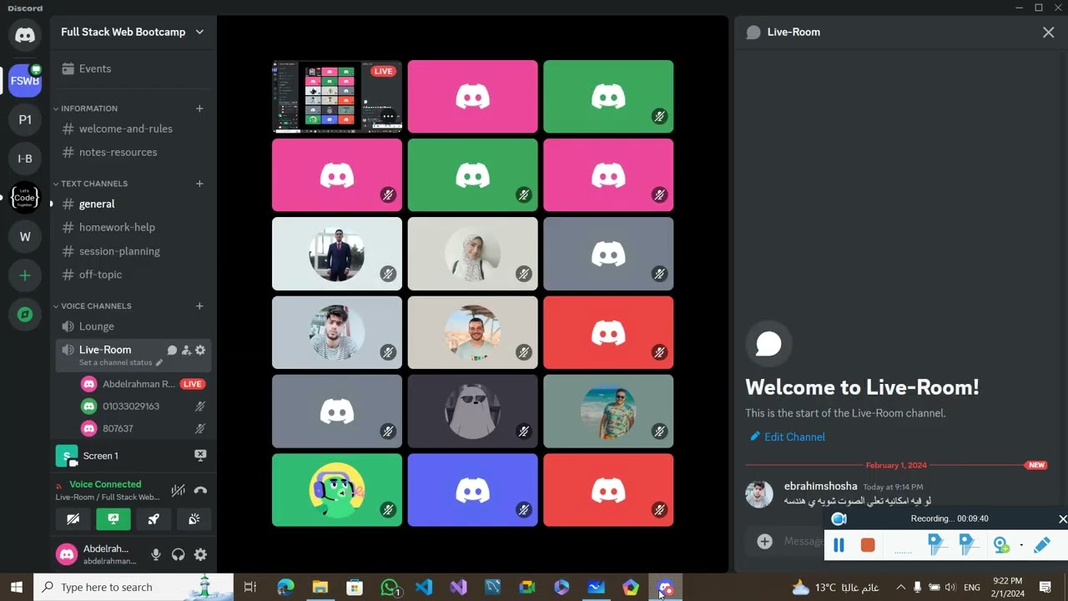
Task: Open Microsoft Edge on the taskbar
Action: pyautogui.click(x=285, y=588)
